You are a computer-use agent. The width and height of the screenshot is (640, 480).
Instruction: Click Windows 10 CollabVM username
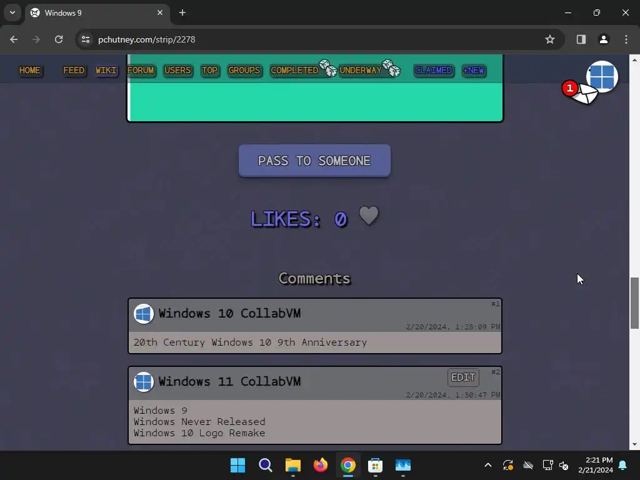[x=229, y=314]
